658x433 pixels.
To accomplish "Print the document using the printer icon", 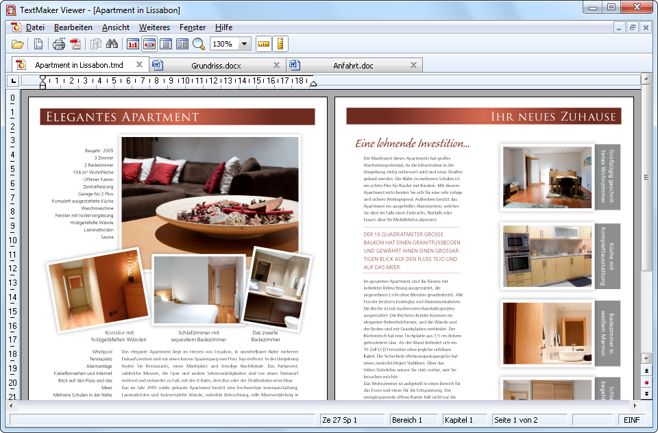I will [x=59, y=44].
